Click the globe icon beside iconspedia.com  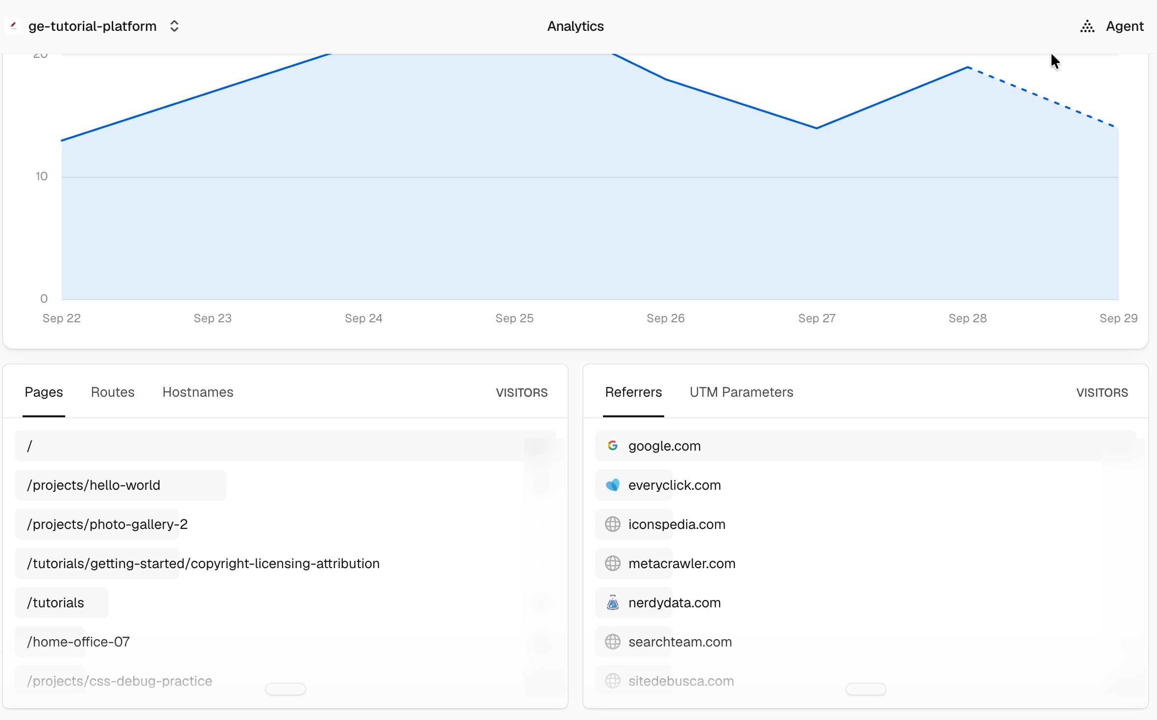(x=612, y=524)
